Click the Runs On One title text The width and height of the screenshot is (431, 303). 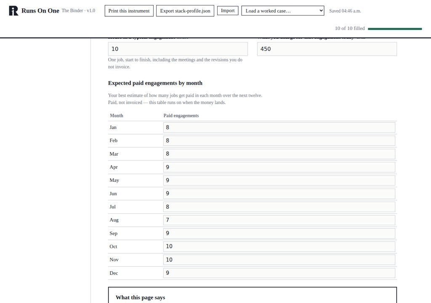click(x=40, y=11)
